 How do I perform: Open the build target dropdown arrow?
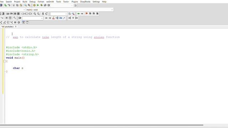point(72,5)
